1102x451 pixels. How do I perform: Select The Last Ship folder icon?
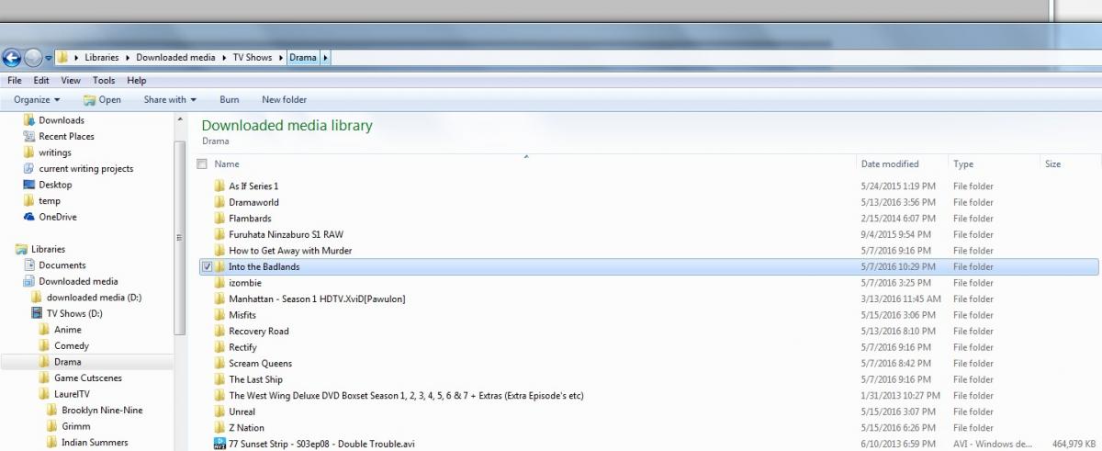tap(219, 379)
